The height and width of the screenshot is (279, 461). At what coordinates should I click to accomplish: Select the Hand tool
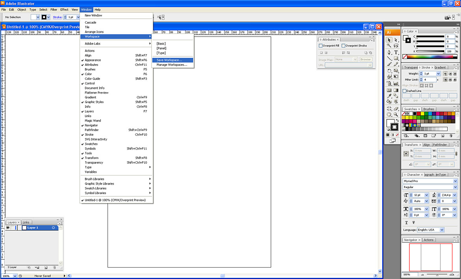[x=389, y=115]
